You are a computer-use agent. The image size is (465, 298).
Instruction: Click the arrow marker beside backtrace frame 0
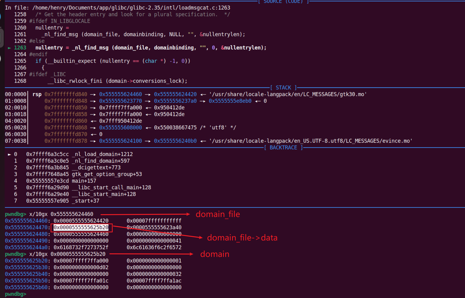point(9,154)
